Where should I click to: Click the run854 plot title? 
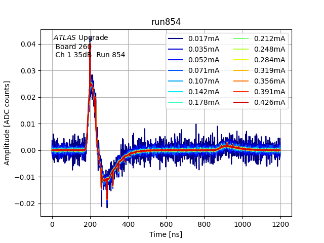[166, 22]
